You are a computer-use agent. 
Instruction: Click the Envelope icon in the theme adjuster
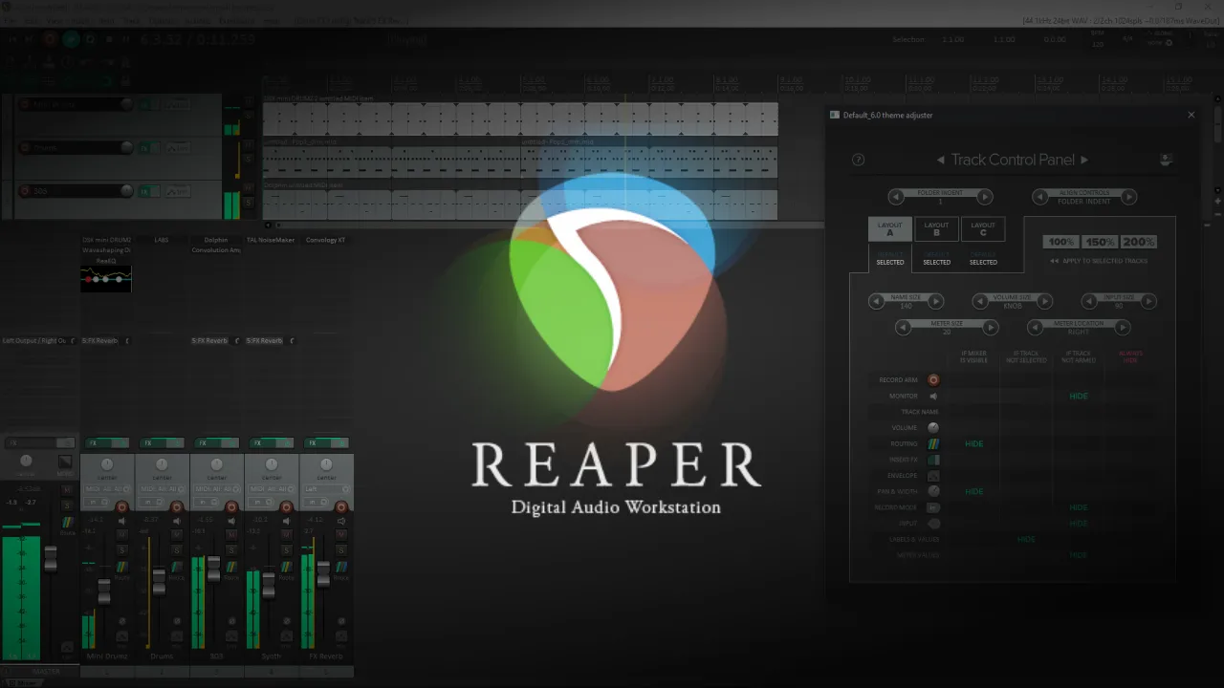[933, 476]
